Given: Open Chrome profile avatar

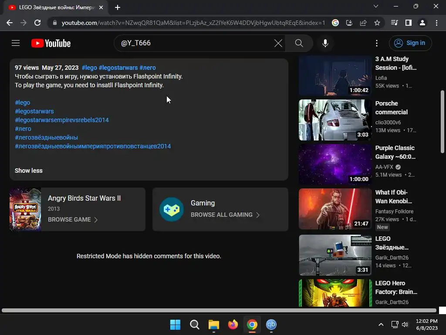Looking at the screenshot, I should [x=422, y=23].
